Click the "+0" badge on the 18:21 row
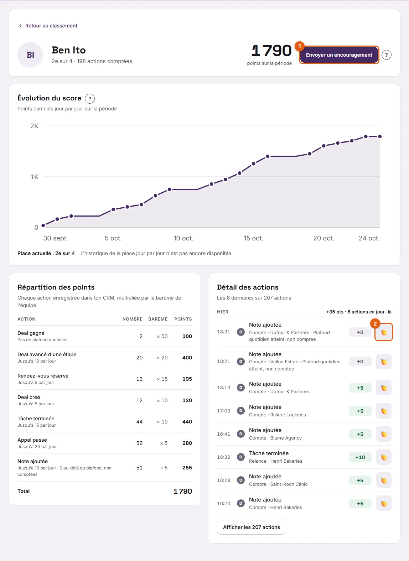Viewport: 409px width, 561px height. (360, 362)
